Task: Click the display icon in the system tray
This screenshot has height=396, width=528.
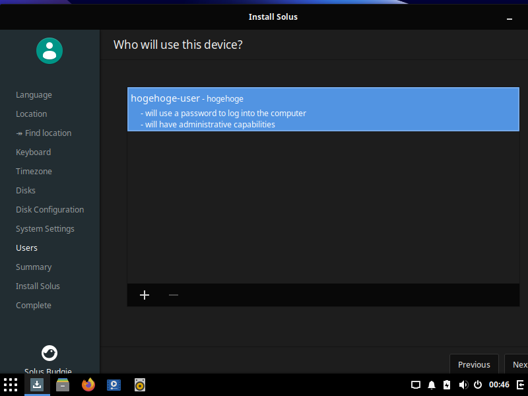Action: 416,385
